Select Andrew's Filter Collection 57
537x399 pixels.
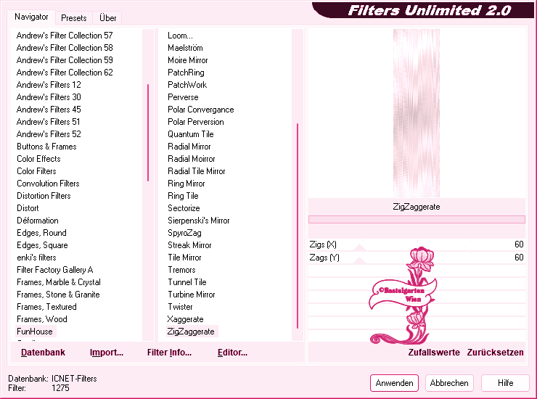65,36
